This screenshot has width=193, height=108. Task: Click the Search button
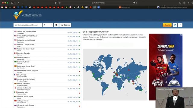[x=65, y=25]
